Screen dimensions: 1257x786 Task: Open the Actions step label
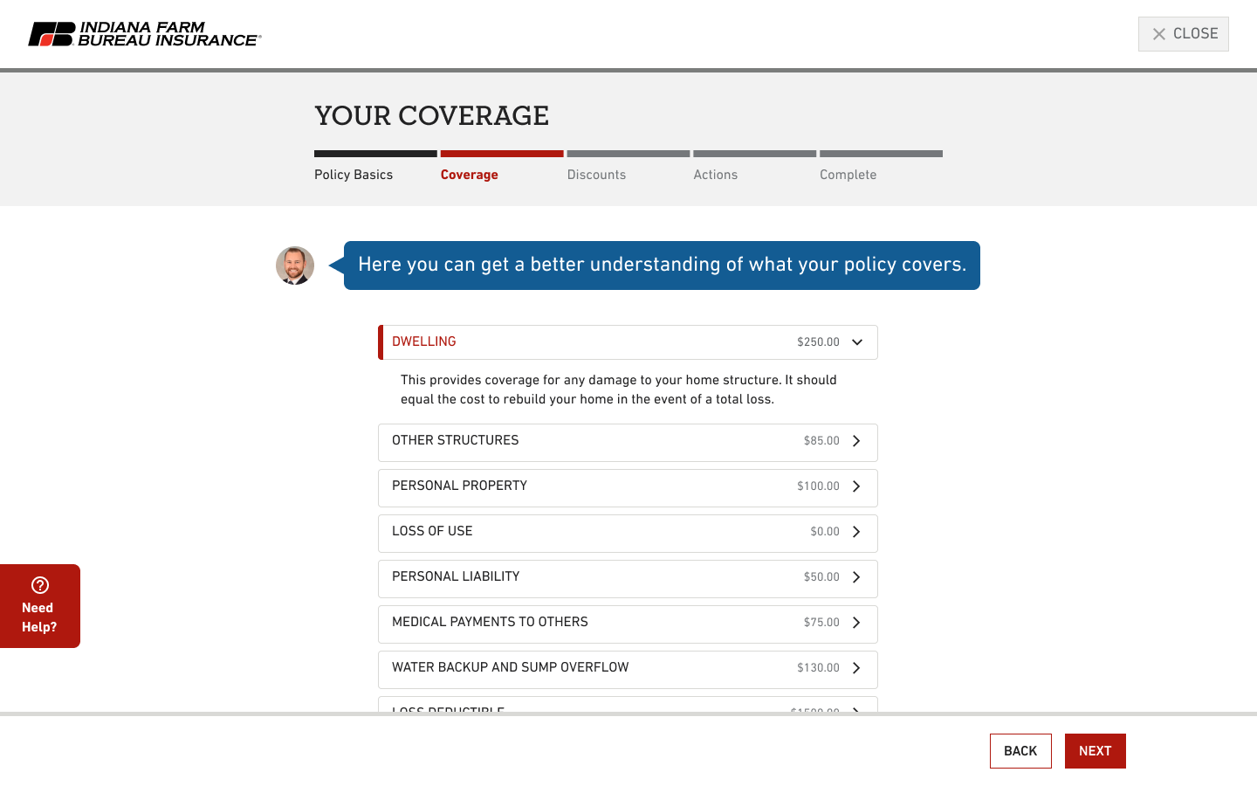click(x=716, y=175)
